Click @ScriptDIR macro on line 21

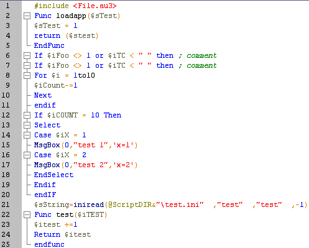coord(131,204)
